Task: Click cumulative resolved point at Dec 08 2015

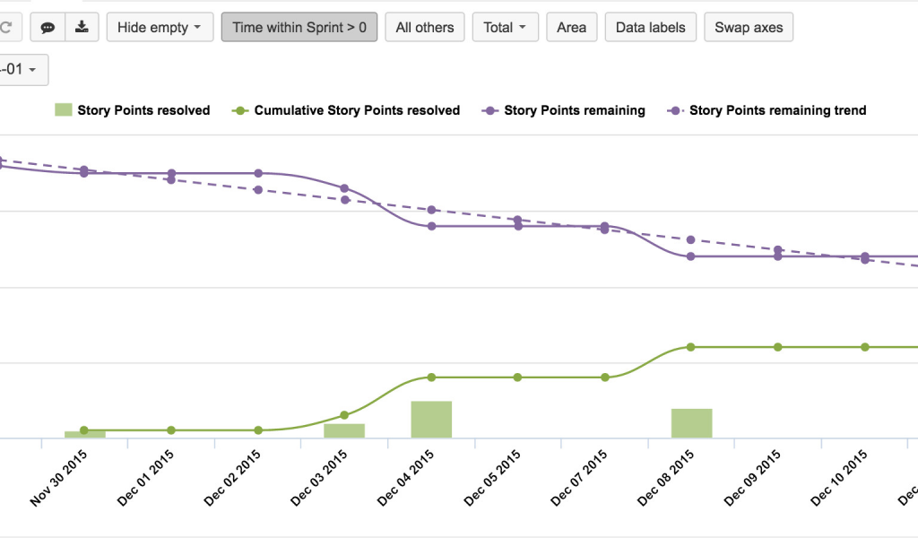Action: click(691, 347)
